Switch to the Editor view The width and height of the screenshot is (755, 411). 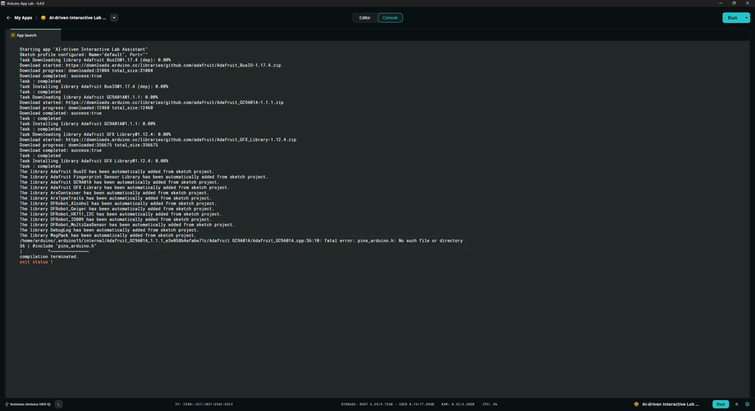tap(365, 18)
